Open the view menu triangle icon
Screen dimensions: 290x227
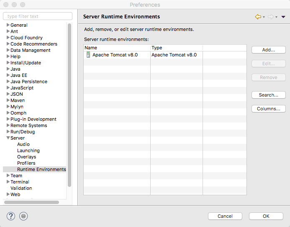point(283,17)
